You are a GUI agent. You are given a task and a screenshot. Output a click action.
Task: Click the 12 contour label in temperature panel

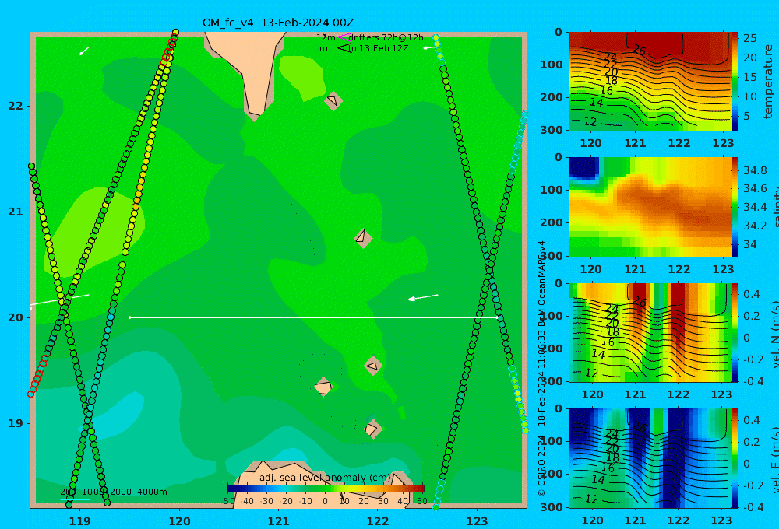[590, 121]
